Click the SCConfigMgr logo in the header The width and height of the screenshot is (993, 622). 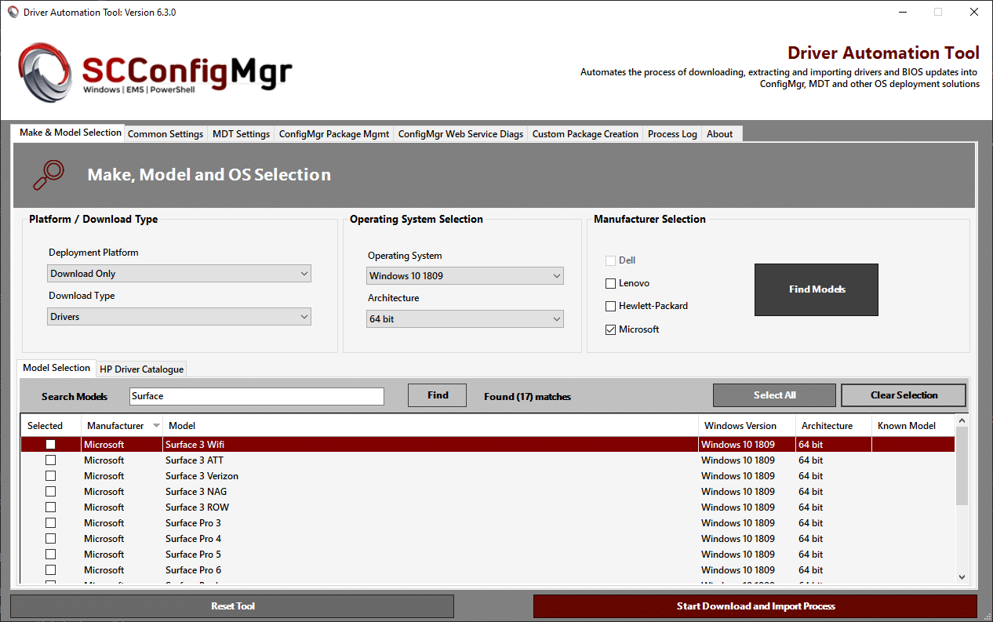(x=154, y=72)
